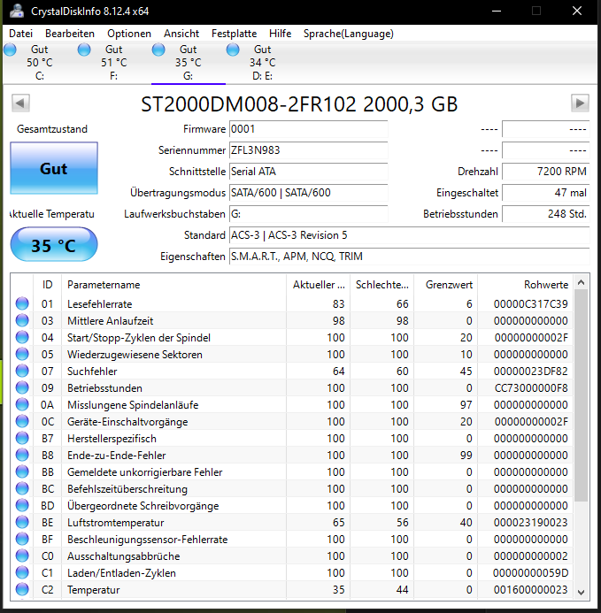Click the SMART list vertical scrollbar thumb

click(581, 395)
